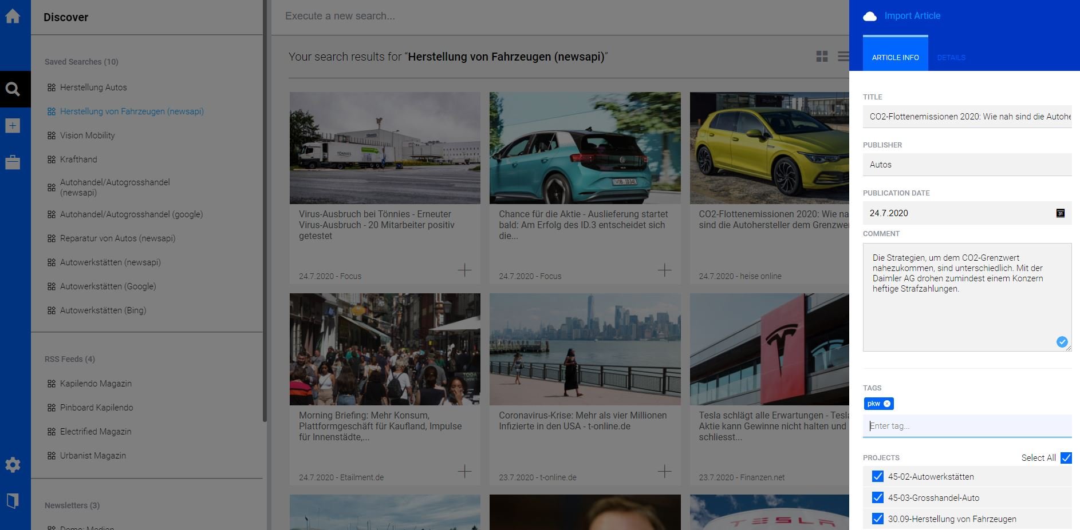Click icon beside Urbanist Magazin feed
The width and height of the screenshot is (1080, 530).
point(52,456)
